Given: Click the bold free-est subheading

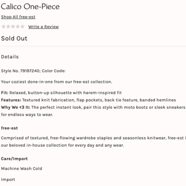Looking at the screenshot, I should [9, 128].
